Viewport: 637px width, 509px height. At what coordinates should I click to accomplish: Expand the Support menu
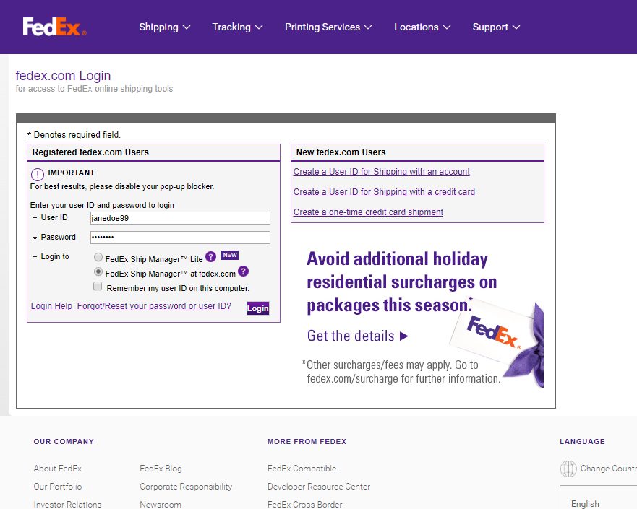click(496, 27)
